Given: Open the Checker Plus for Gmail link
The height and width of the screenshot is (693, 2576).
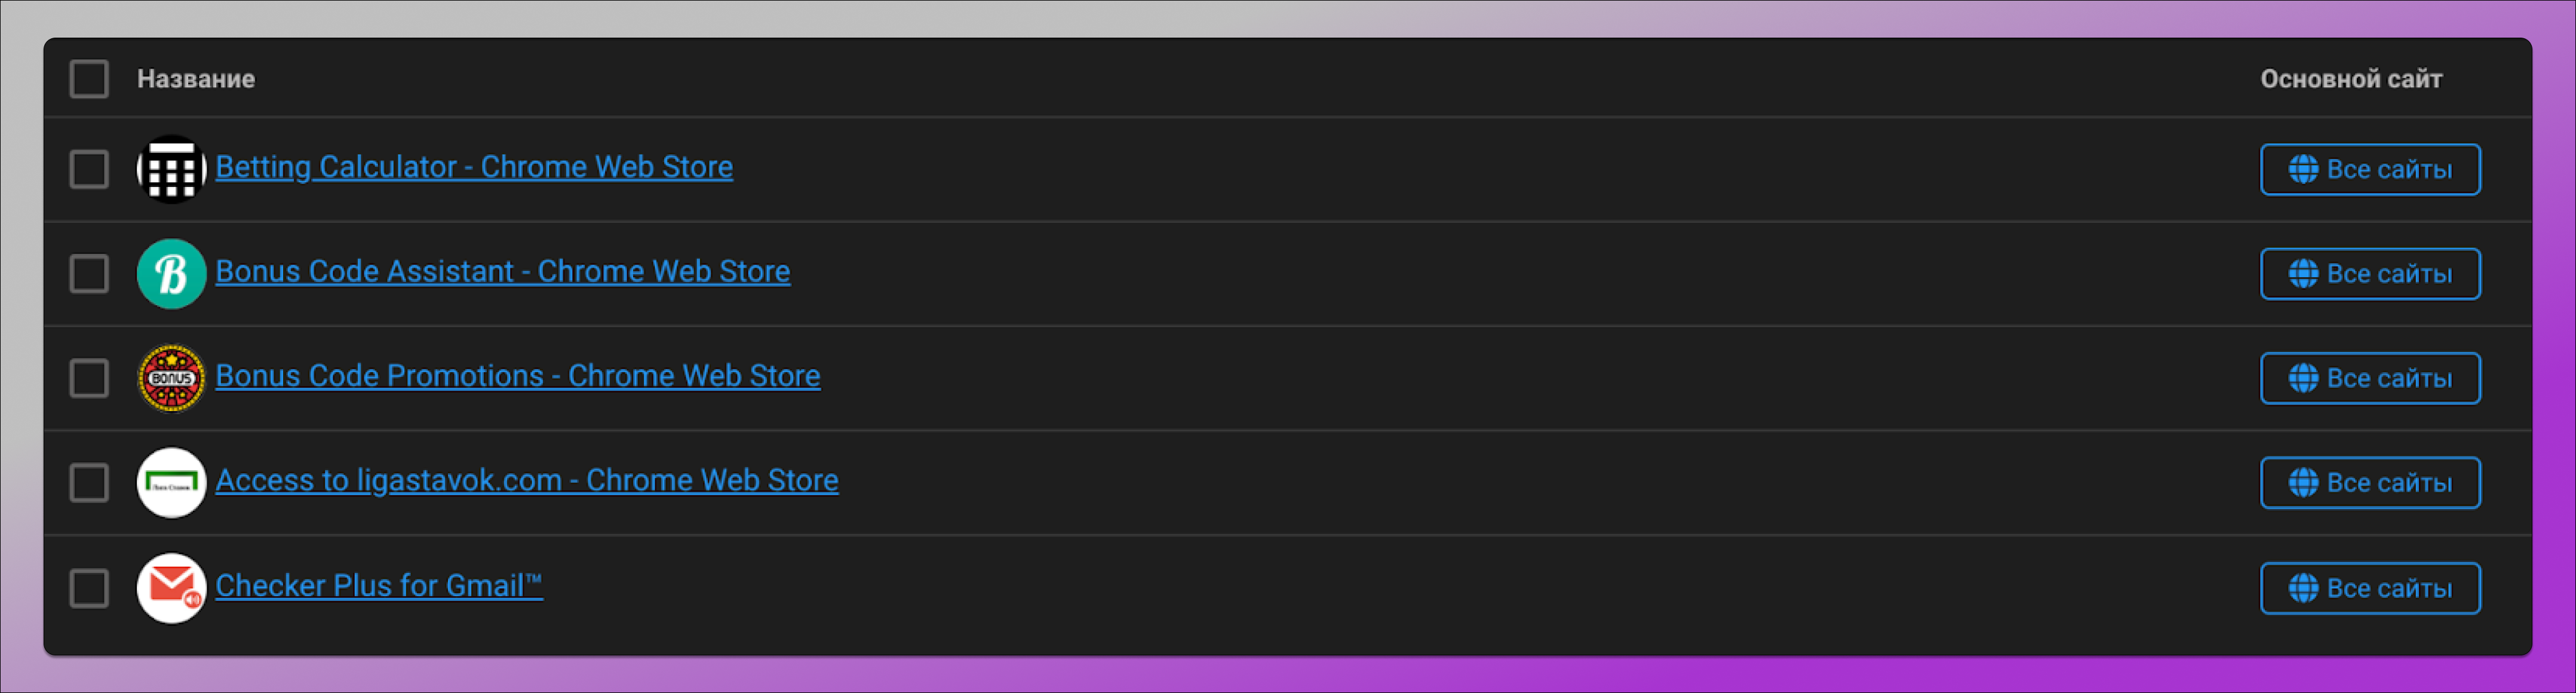Looking at the screenshot, I should 378,585.
